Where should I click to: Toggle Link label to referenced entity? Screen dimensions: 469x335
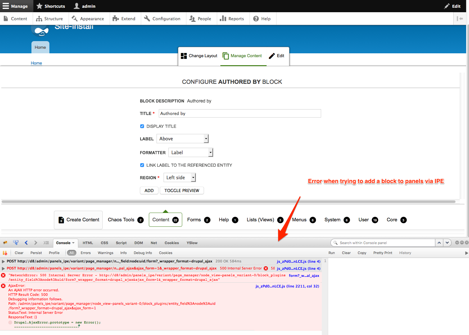click(142, 165)
